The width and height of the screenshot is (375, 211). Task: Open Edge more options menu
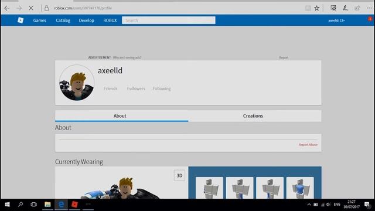tap(369, 8)
